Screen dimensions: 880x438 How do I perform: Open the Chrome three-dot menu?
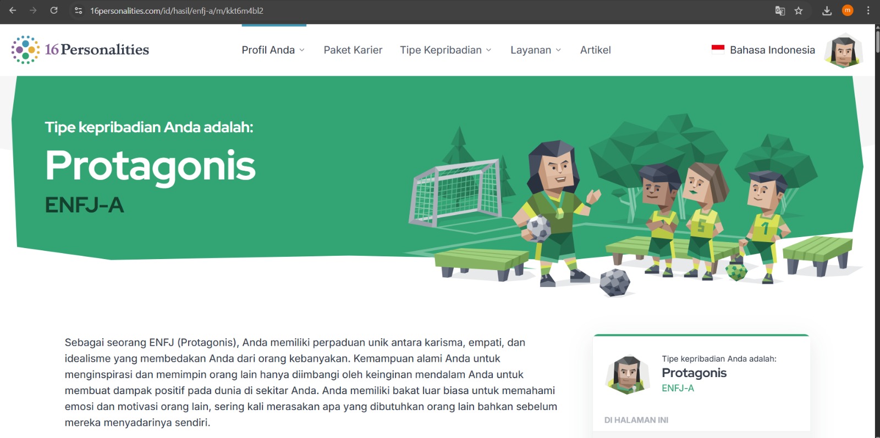(x=868, y=10)
